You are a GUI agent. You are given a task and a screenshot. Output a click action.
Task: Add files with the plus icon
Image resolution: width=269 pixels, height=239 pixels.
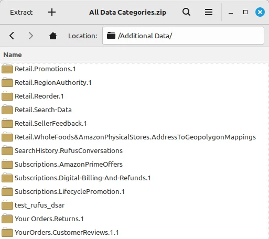pos(52,12)
